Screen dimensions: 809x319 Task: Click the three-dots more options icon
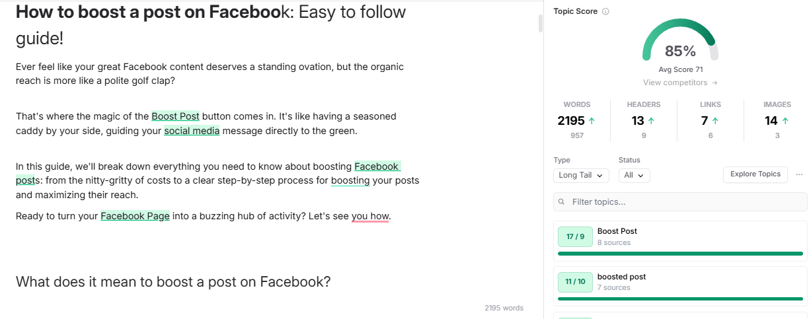(800, 174)
